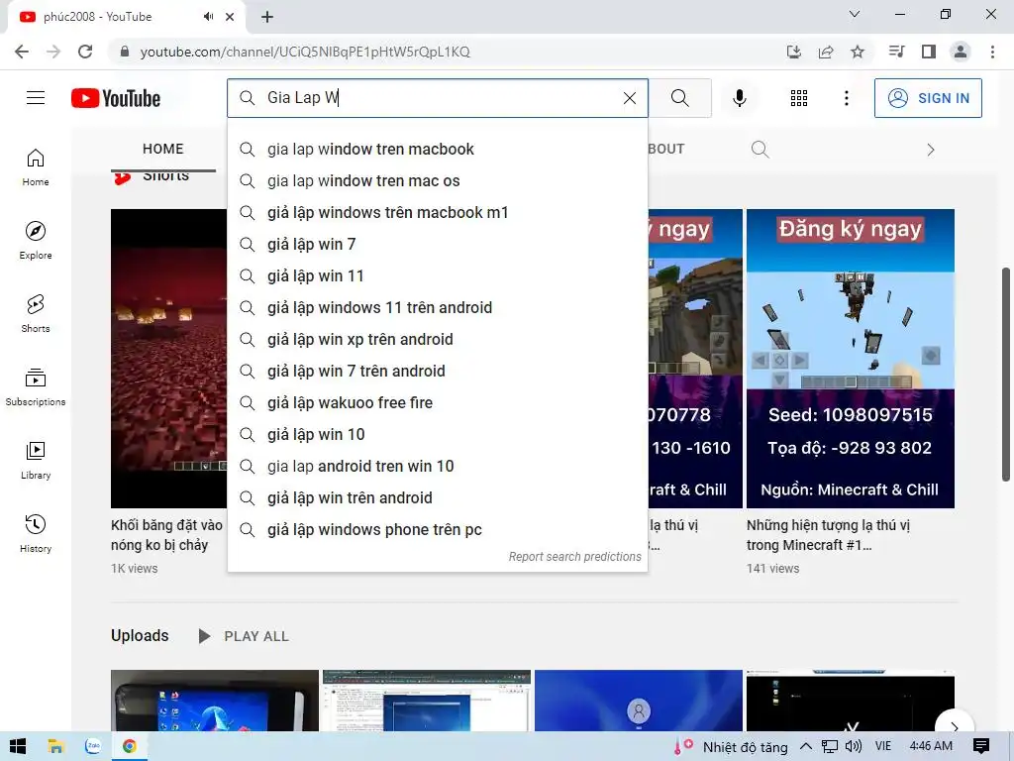Click the install app icon in address bar
Viewport: 1014px width, 761px height.
794,52
